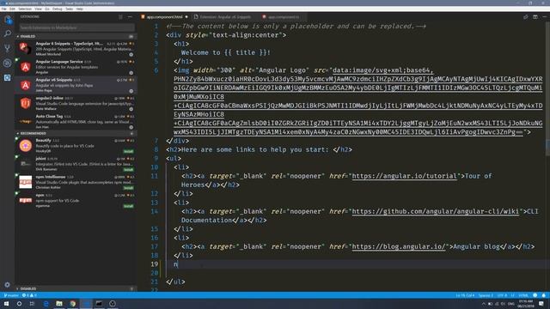550x309 pixels.
Task: Install the jshint extension
Action: click(128, 170)
